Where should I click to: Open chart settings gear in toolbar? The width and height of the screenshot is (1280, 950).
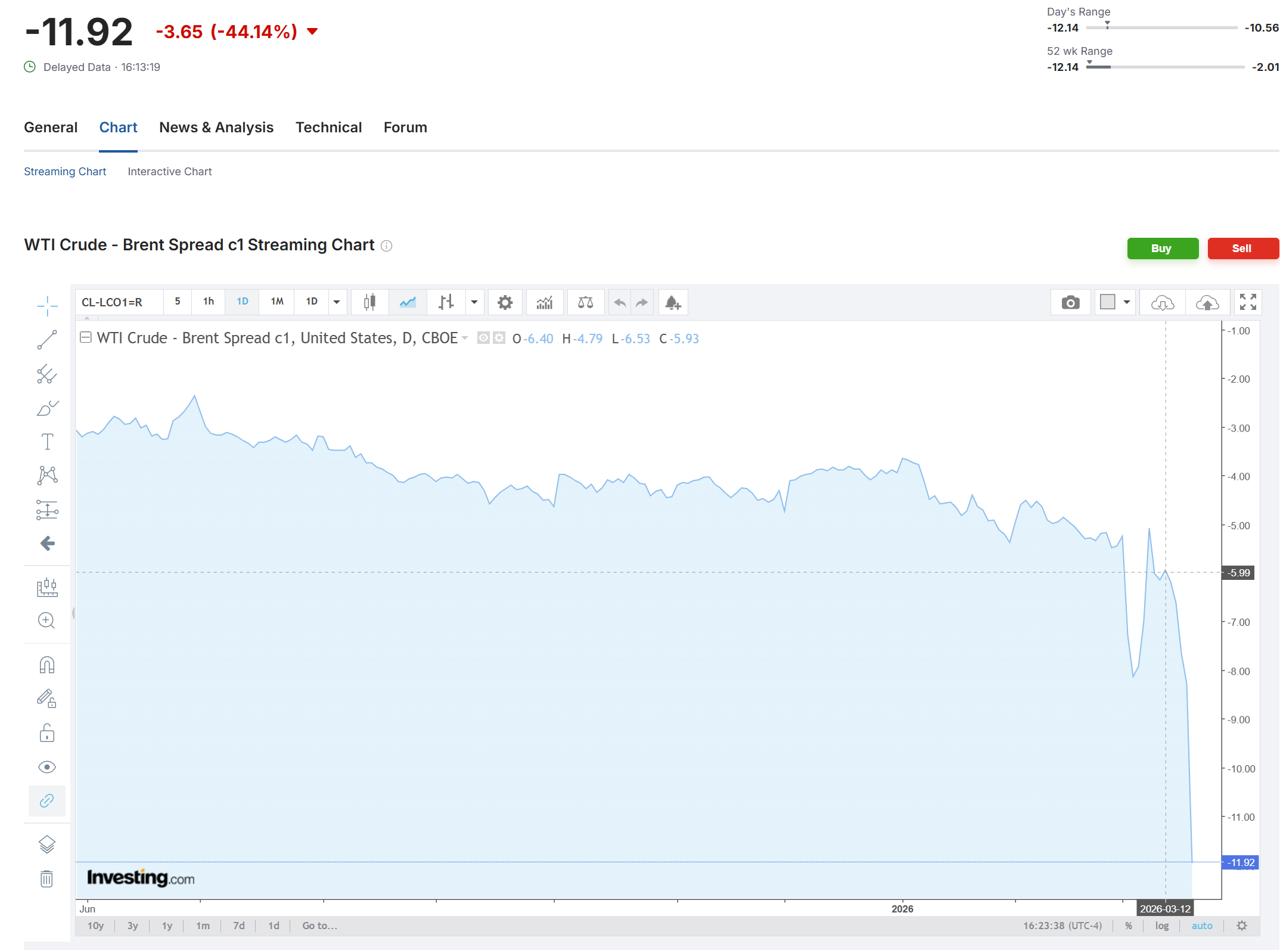click(505, 303)
